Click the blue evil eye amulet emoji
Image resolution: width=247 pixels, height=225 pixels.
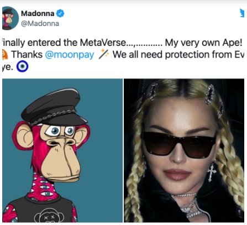click(22, 66)
